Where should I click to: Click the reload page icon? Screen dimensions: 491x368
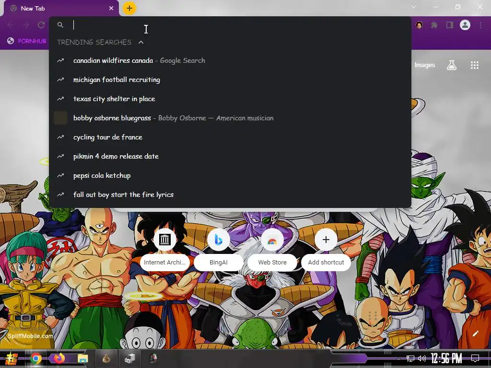click(x=41, y=25)
